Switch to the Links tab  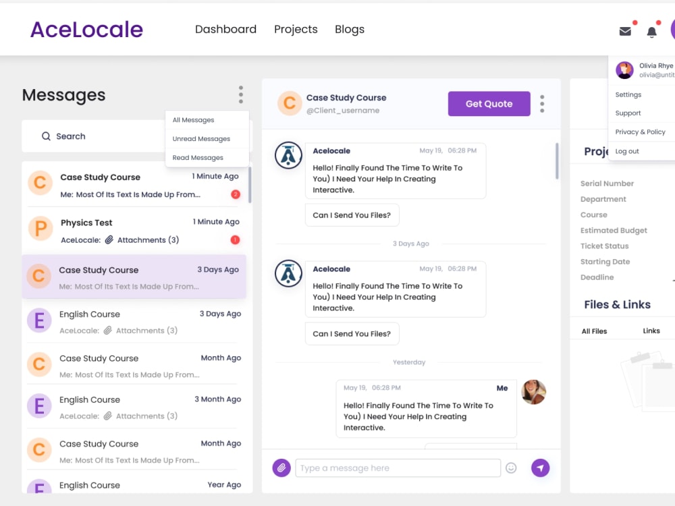(651, 331)
